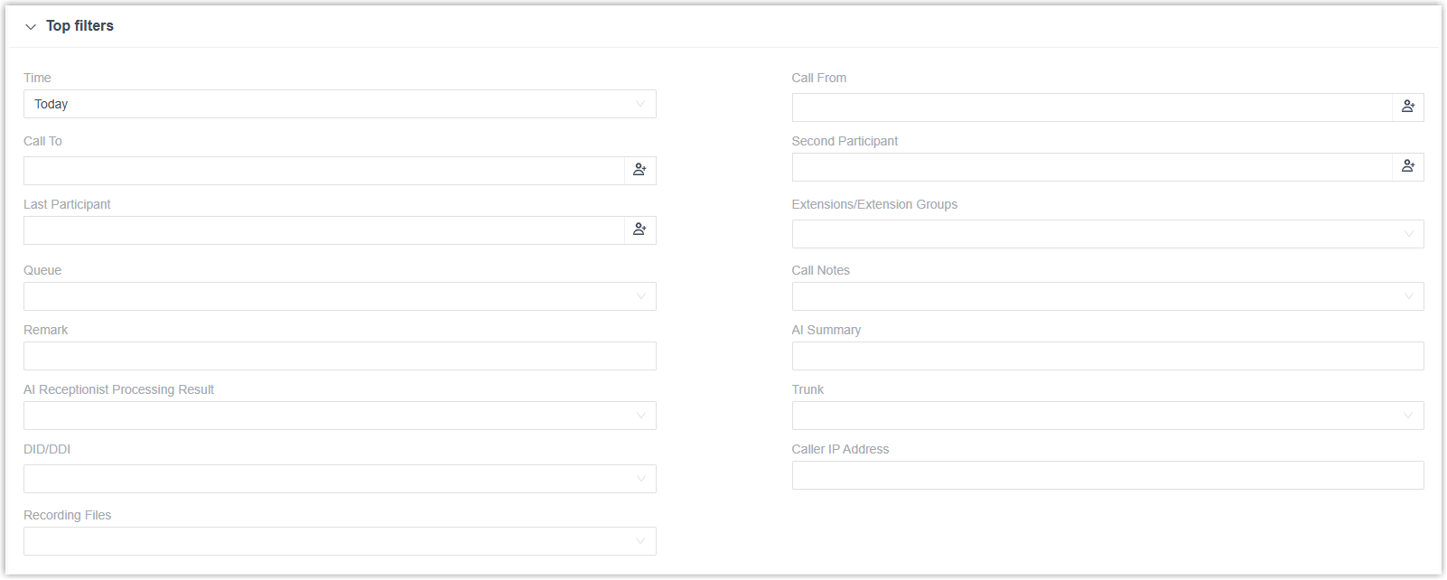This screenshot has height=580, width=1447.
Task: Click the Call To input field
Action: (x=324, y=171)
